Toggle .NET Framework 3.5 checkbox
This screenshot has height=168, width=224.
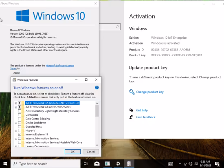(20, 103)
